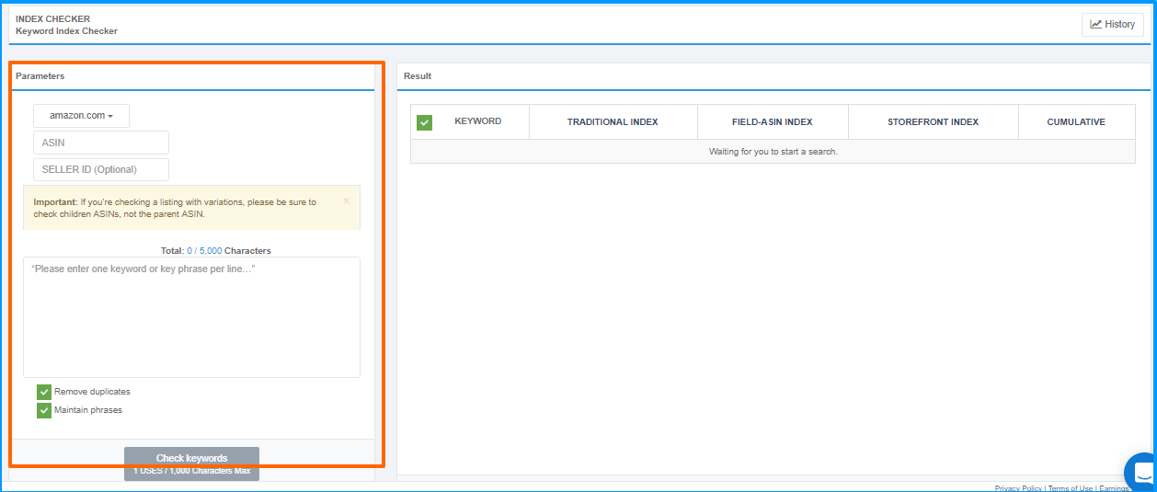Expand the amazon.com marketplace dropdown
Image resolution: width=1157 pixels, height=492 pixels.
pos(81,116)
